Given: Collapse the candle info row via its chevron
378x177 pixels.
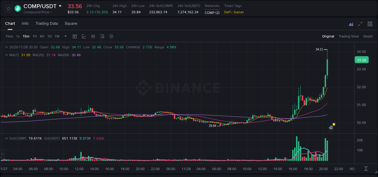Looking at the screenshot, I should (x=7, y=47).
